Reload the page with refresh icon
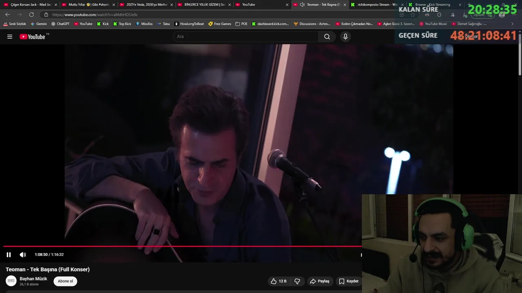Screen dimensions: 522x293 click(x=31, y=15)
